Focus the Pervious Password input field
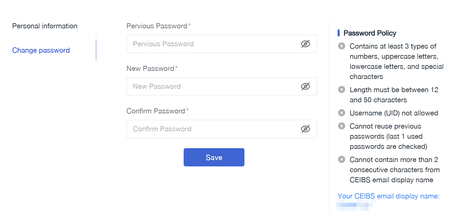The height and width of the screenshot is (215, 474). 222,44
